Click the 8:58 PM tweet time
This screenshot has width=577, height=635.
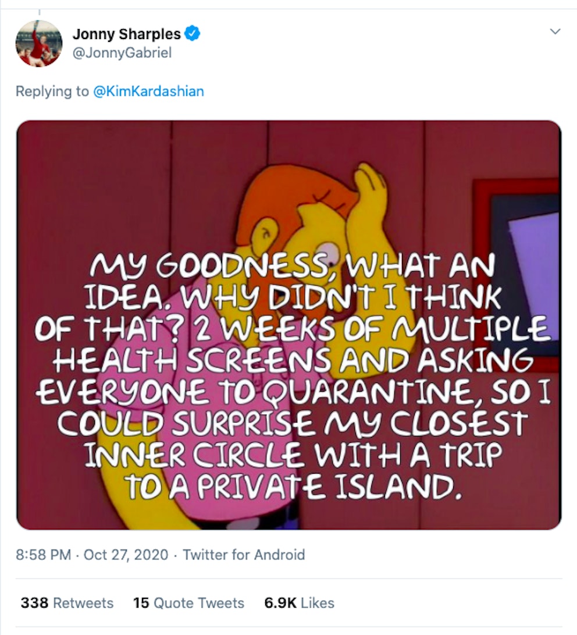pos(44,554)
